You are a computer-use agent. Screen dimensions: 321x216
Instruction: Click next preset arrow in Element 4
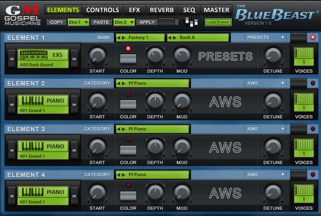tap(74, 196)
